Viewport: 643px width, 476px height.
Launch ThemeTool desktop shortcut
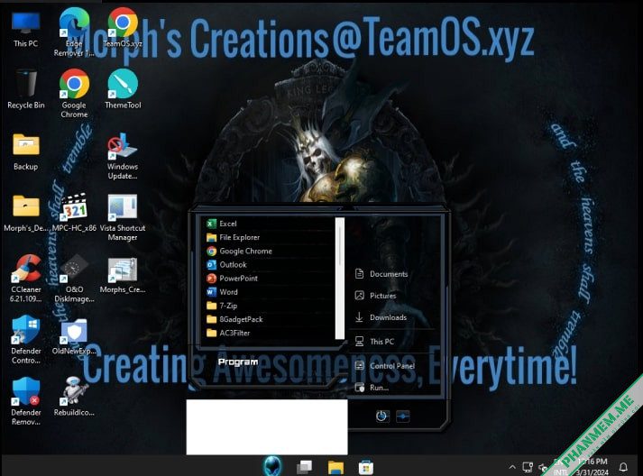pyautogui.click(x=123, y=89)
